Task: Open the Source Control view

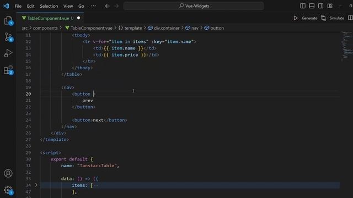Action: [8, 37]
